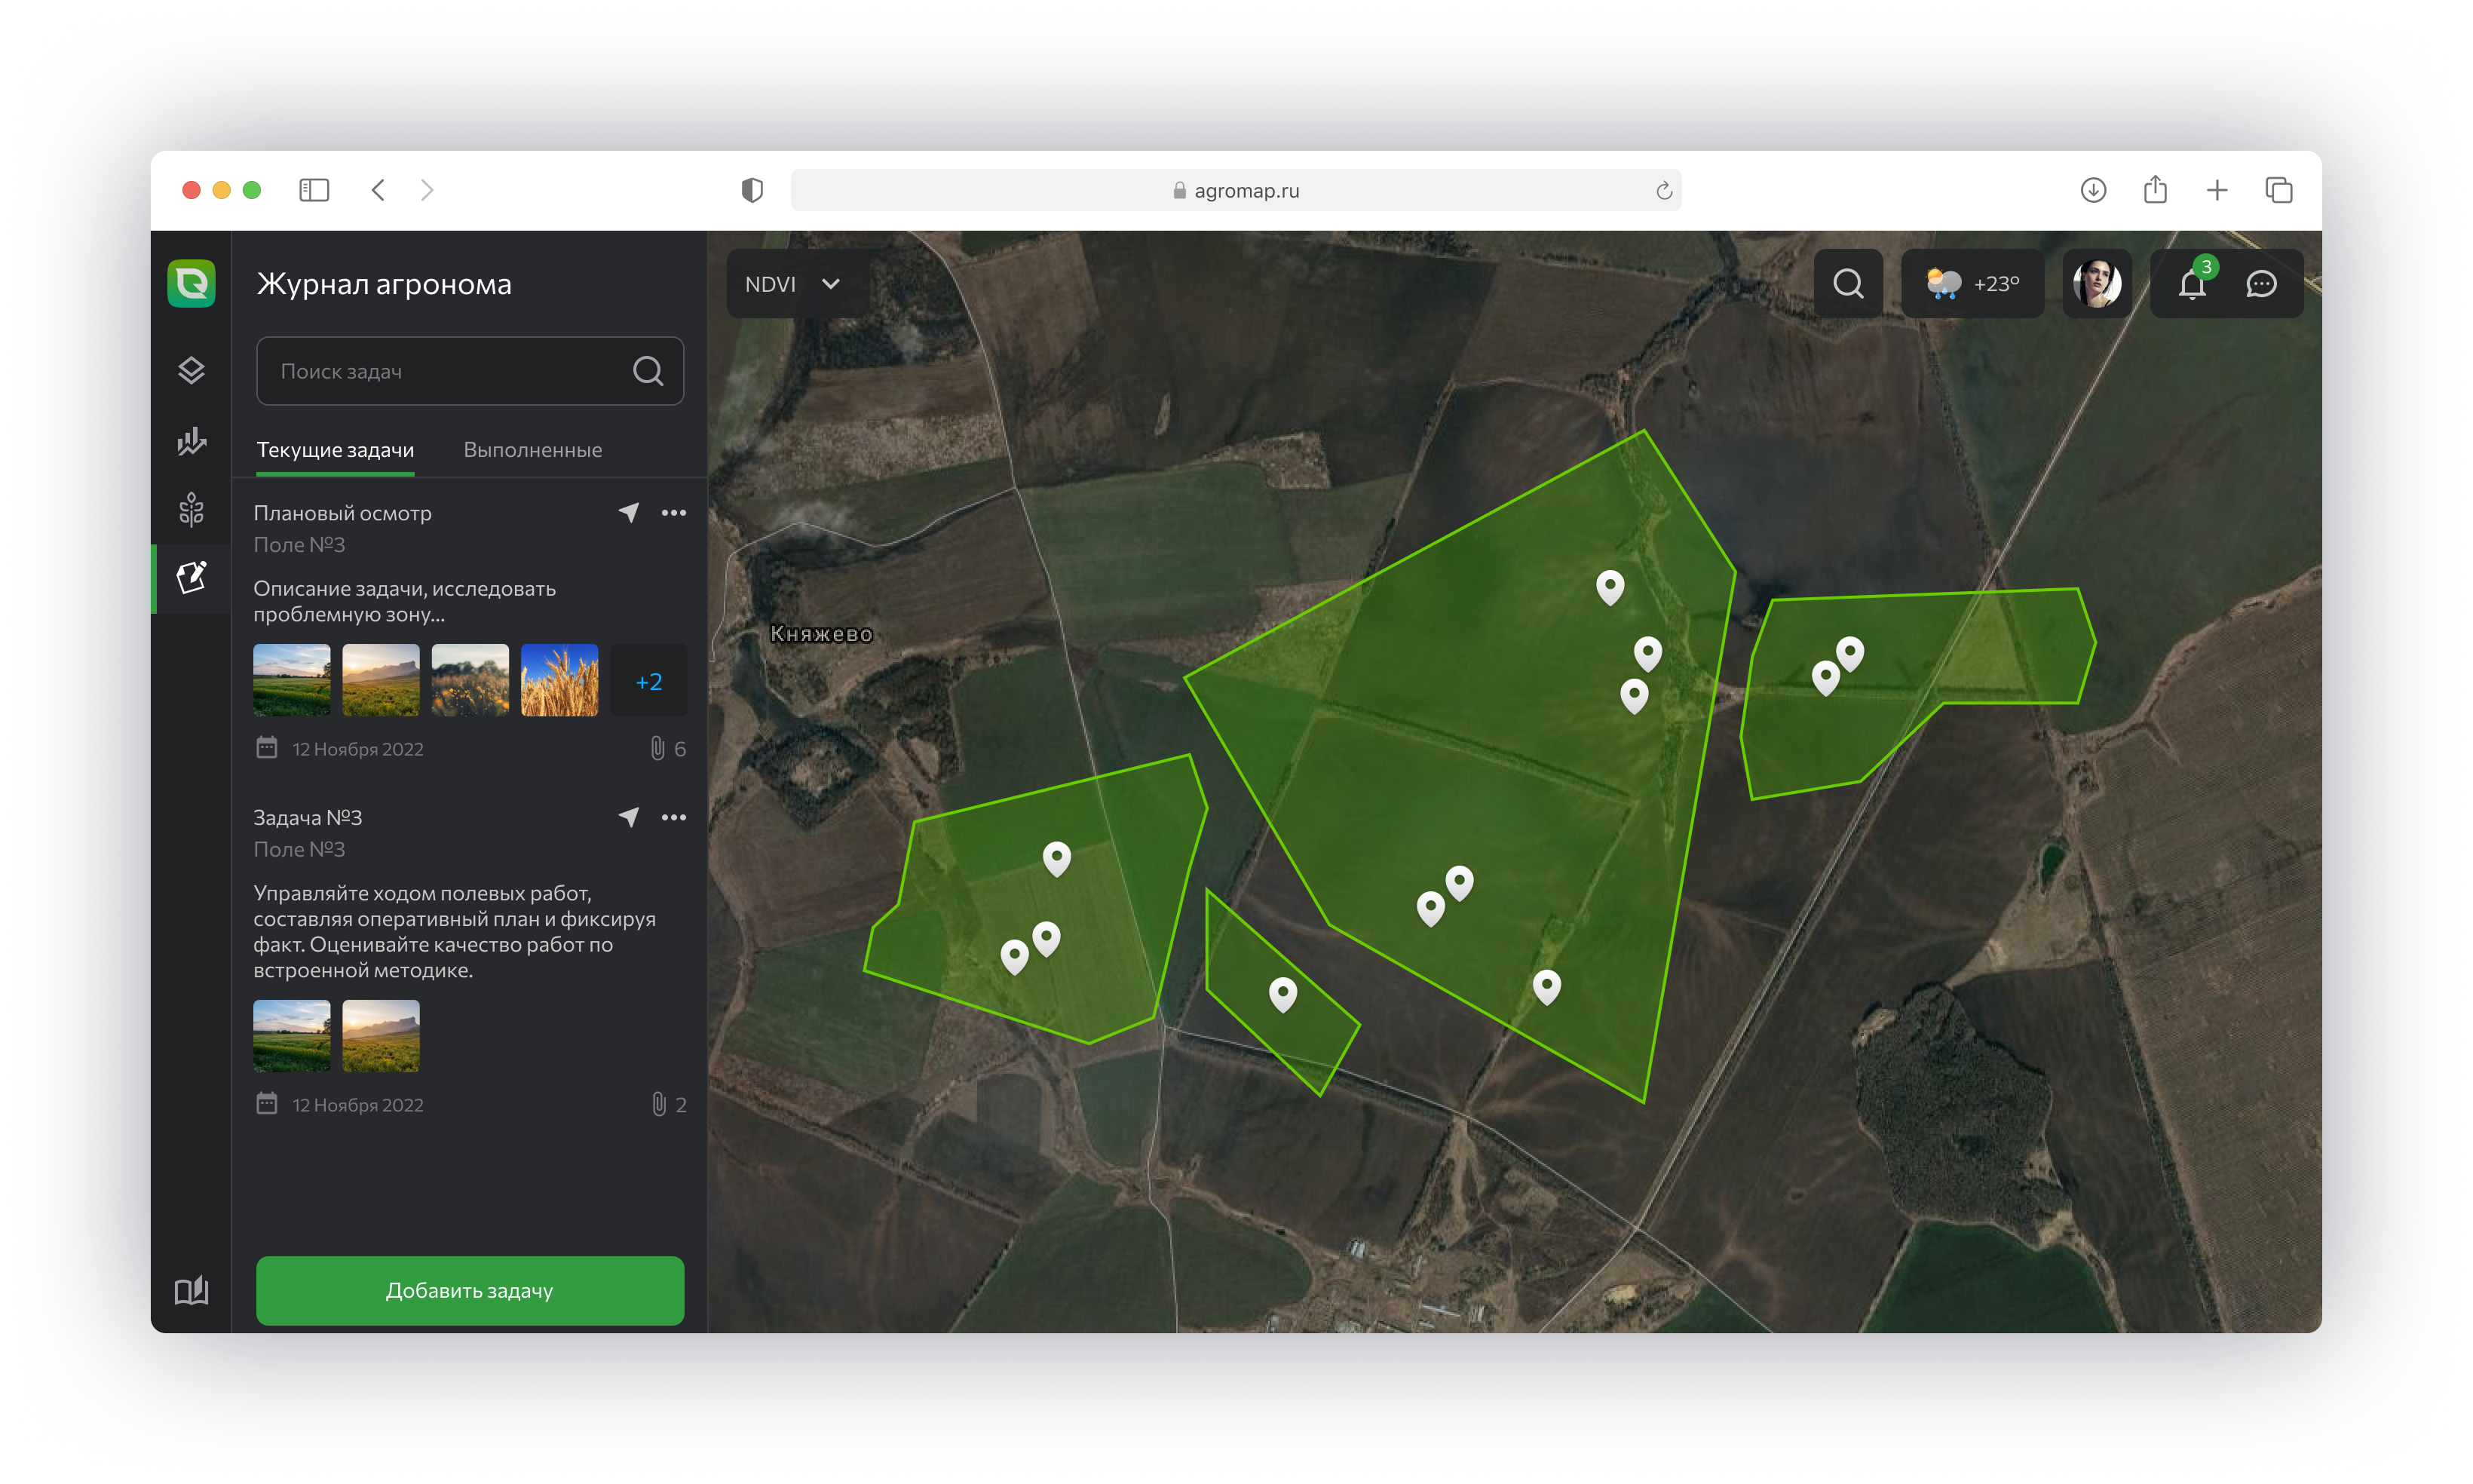This screenshot has height=1484, width=2473.
Task: Click locate arrow for Плановый осмотр task
Action: tap(629, 512)
